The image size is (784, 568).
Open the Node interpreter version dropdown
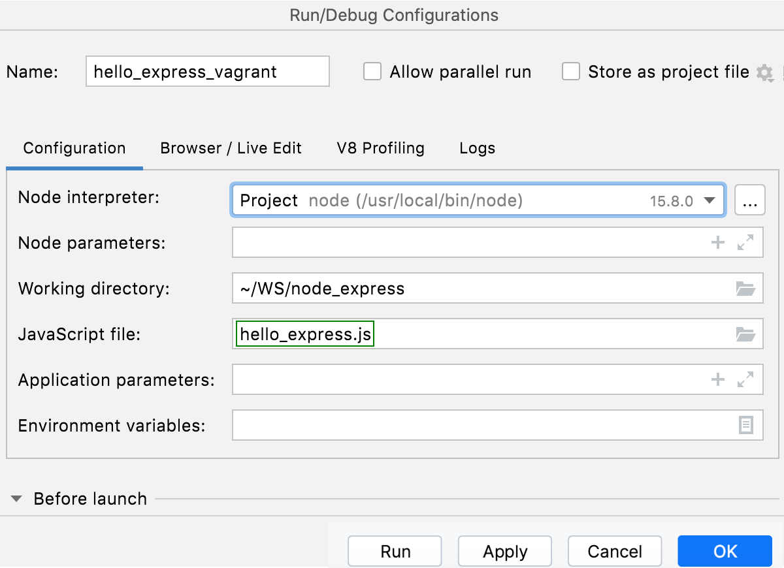[709, 200]
